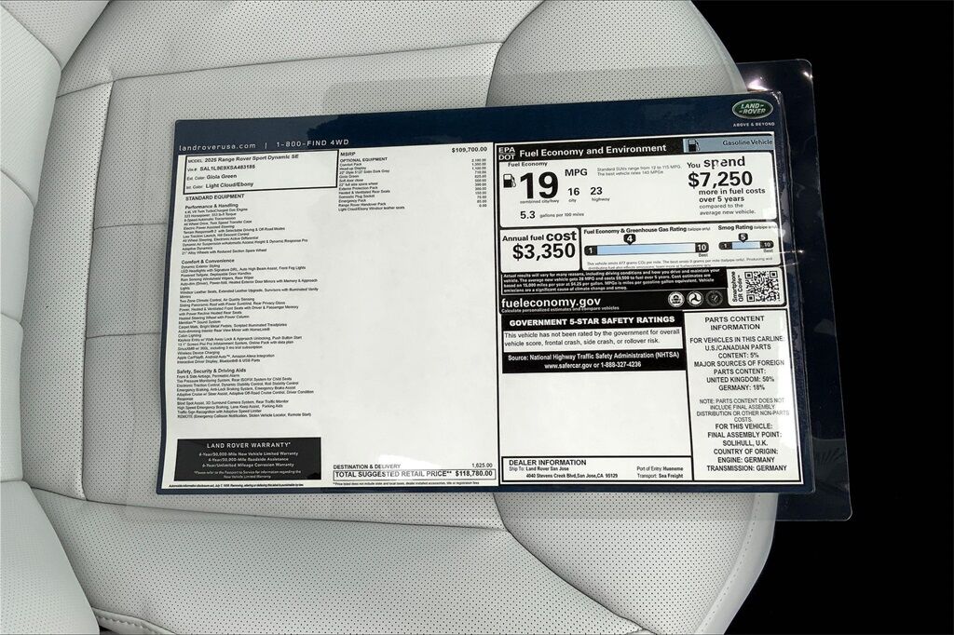Toggle the Best endpoint labeled 10
This screenshot has height=635, width=954.
(702, 248)
